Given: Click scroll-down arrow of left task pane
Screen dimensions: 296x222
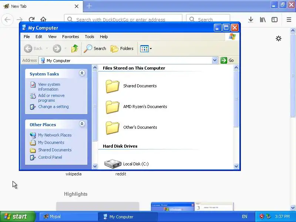Looking at the screenshot, I should click(95, 166).
